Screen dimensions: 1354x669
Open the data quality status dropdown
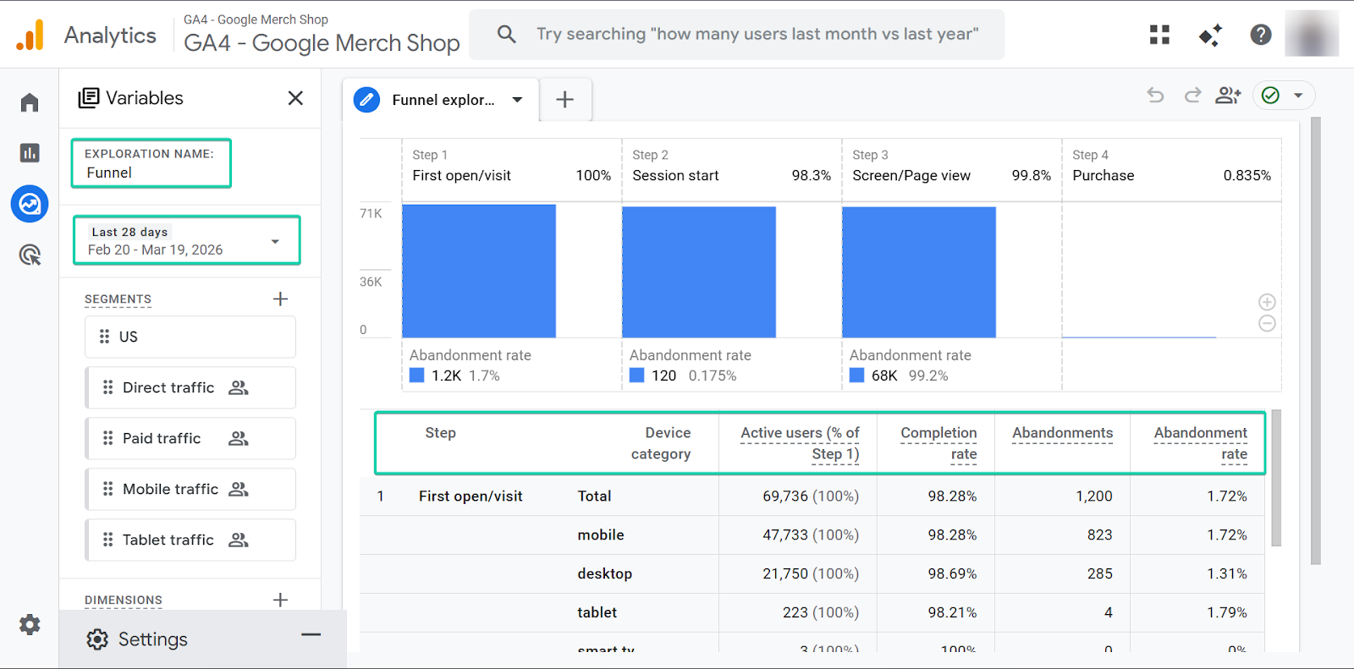click(x=1284, y=96)
